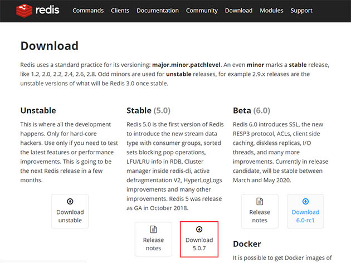Click the Download unstable button
This screenshot has height=263, width=351.
point(70,211)
